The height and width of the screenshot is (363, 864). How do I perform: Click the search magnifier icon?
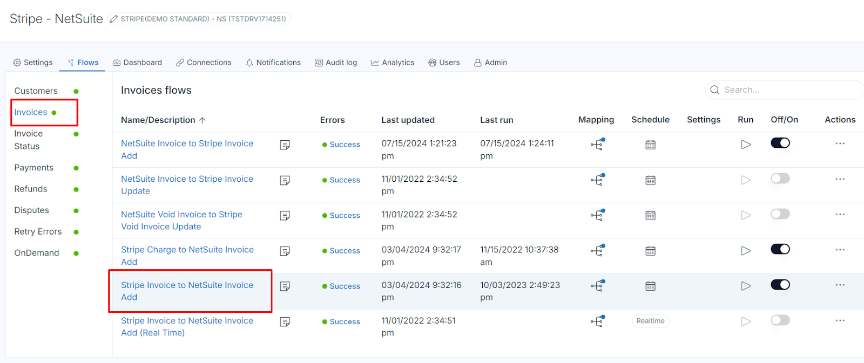click(x=714, y=90)
